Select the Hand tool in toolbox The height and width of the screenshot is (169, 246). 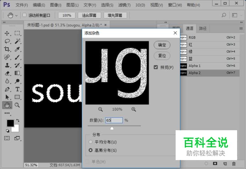(7, 105)
